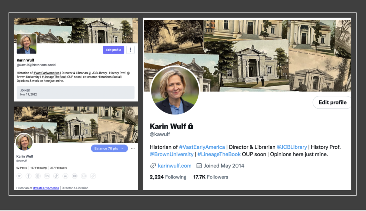Click the Instagram camera icon
This screenshot has width=366, height=211.
(38, 176)
